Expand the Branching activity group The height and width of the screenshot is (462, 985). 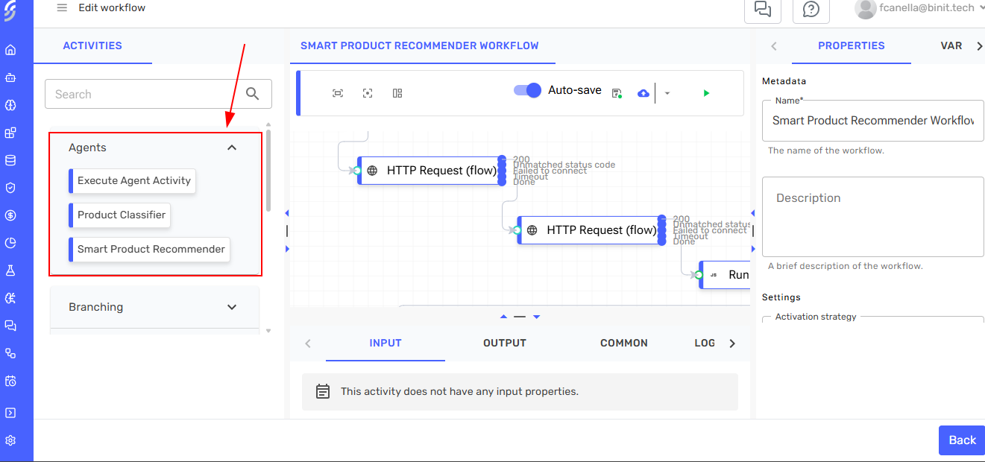click(x=232, y=307)
